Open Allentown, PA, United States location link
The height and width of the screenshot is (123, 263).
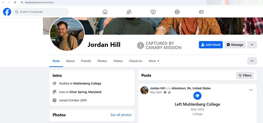pos(191,88)
